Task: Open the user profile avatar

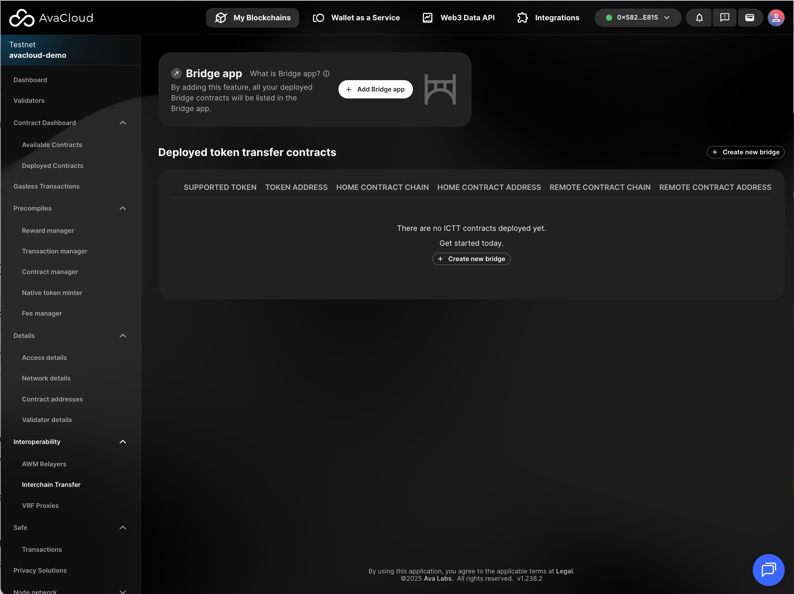Action: 776,18
